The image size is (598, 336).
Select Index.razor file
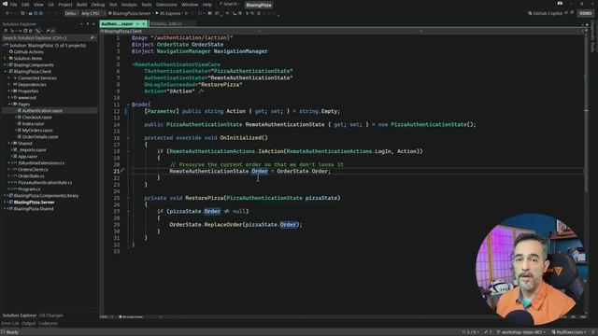pos(33,123)
